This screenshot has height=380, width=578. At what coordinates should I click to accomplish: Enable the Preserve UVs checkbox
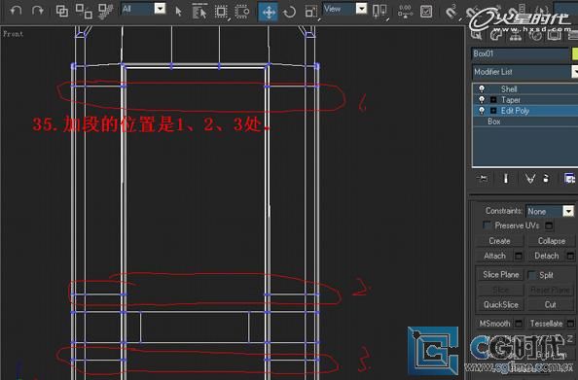[487, 225]
